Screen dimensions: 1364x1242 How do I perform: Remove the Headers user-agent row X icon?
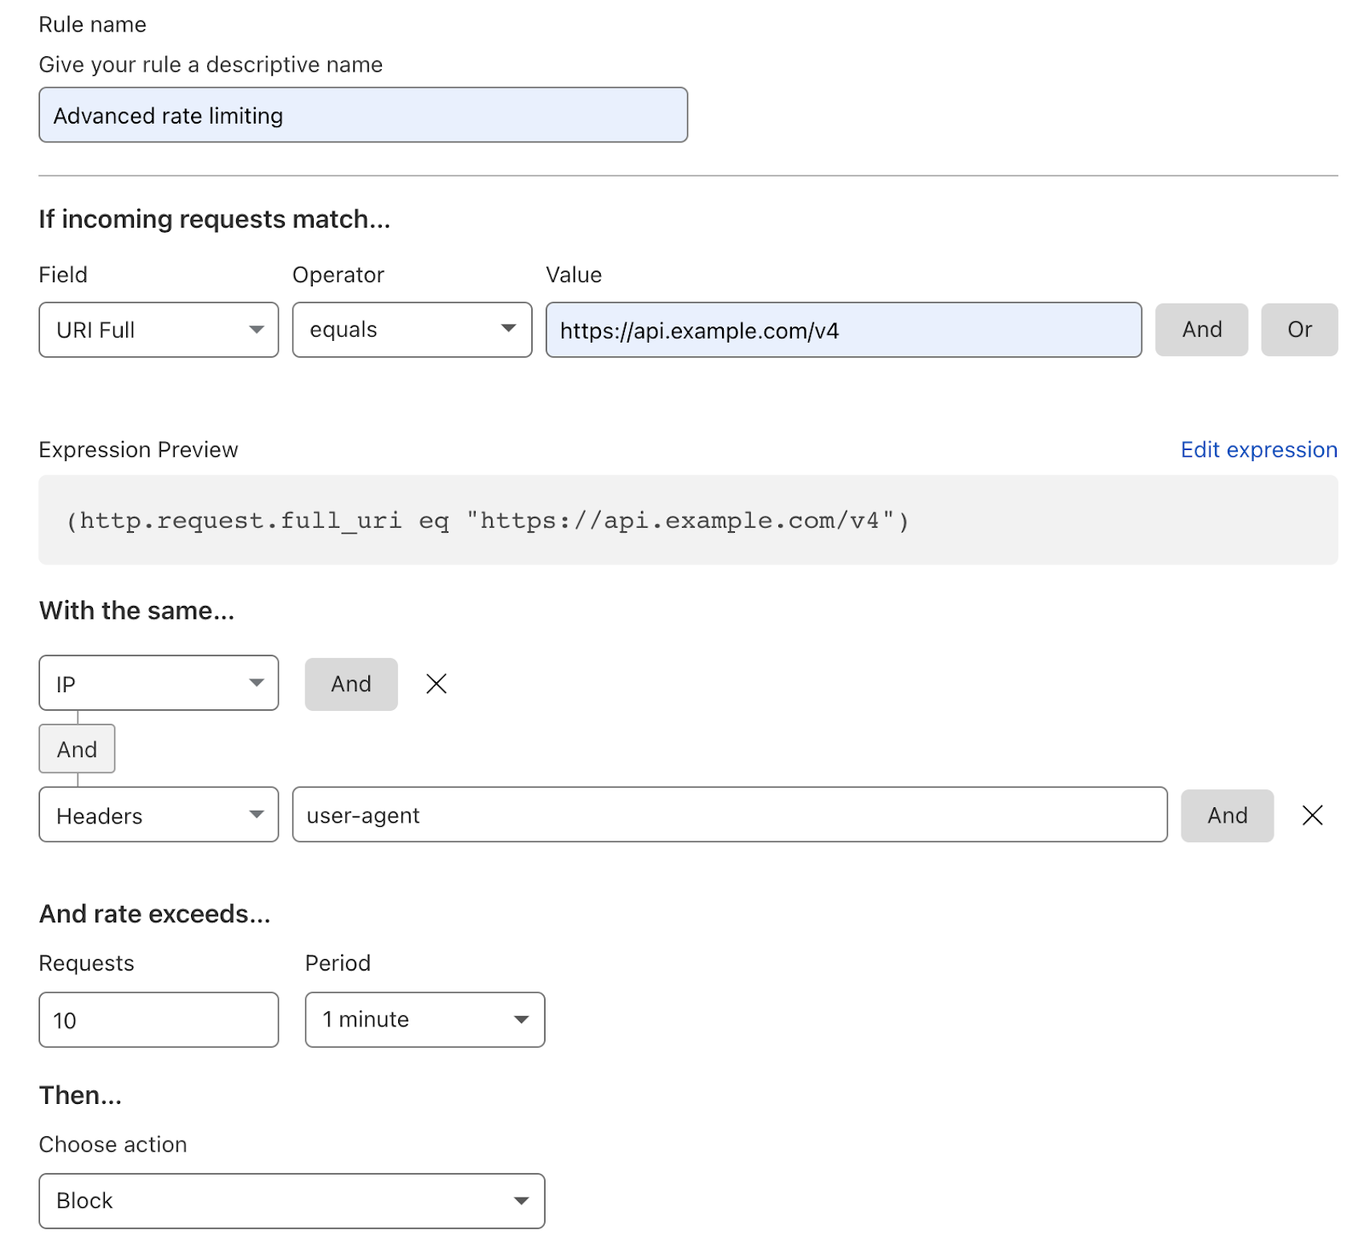1313,816
